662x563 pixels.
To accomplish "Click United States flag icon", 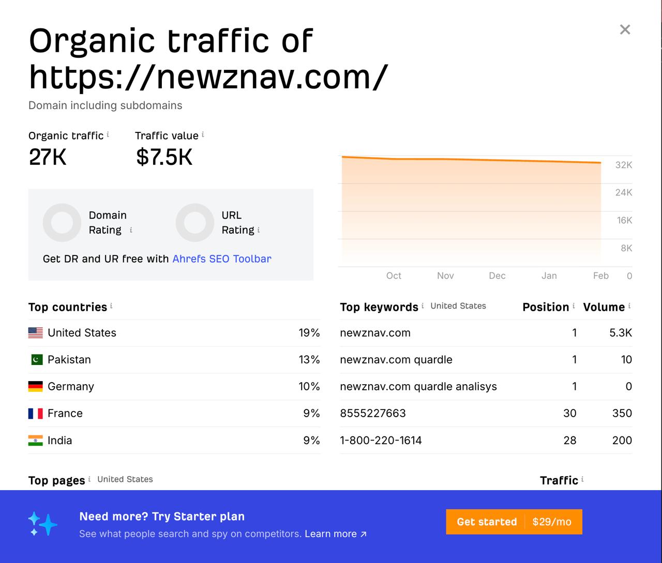I will tap(36, 333).
